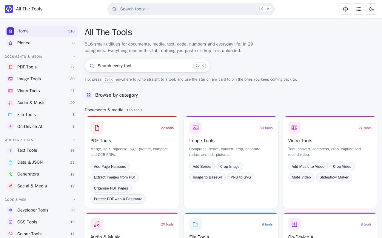Collapse the Documents & Media sidebar section

tap(74, 57)
